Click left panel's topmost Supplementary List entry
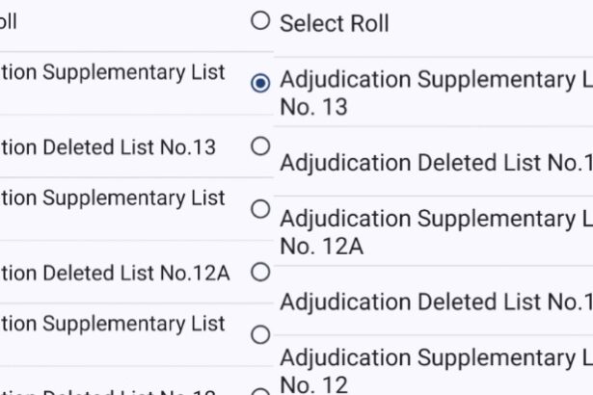 113,72
